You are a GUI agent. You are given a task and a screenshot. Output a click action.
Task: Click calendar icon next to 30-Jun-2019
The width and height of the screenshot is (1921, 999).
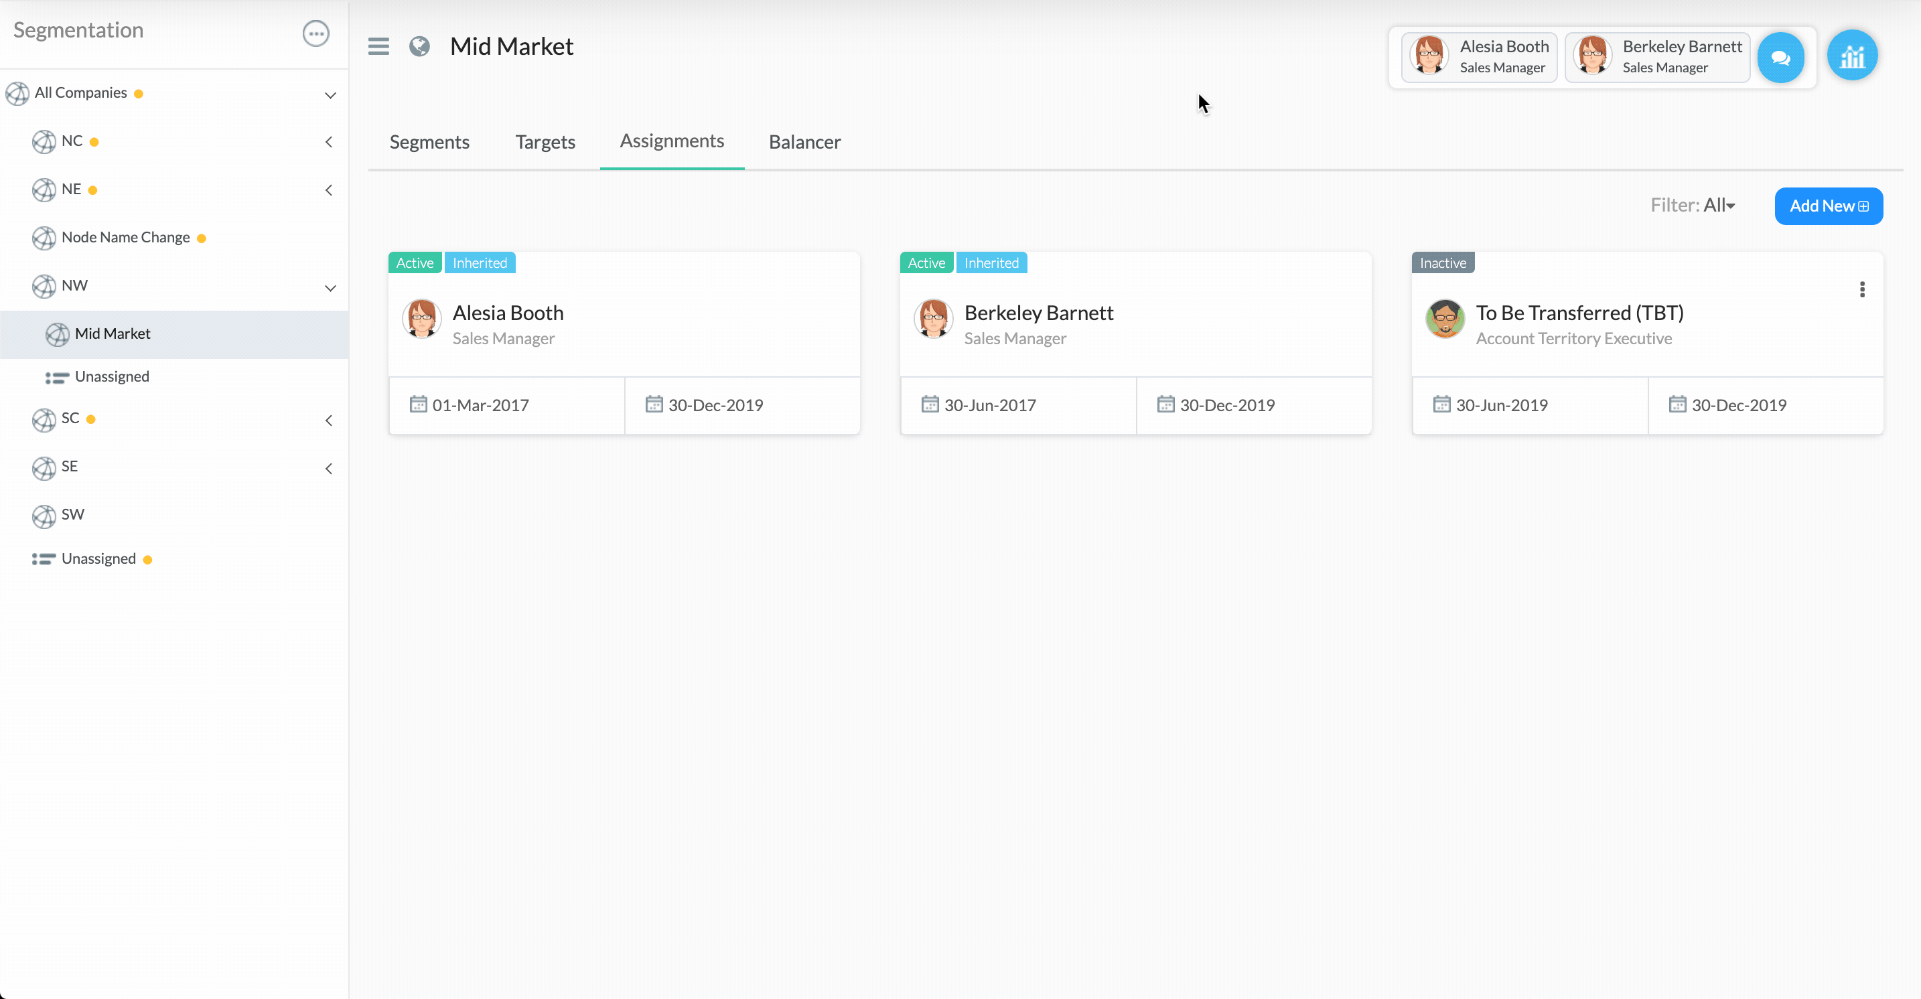tap(1441, 404)
